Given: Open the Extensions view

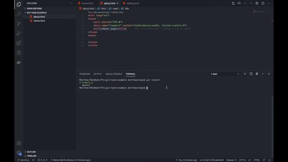Looking at the screenshot, I should [19, 43].
